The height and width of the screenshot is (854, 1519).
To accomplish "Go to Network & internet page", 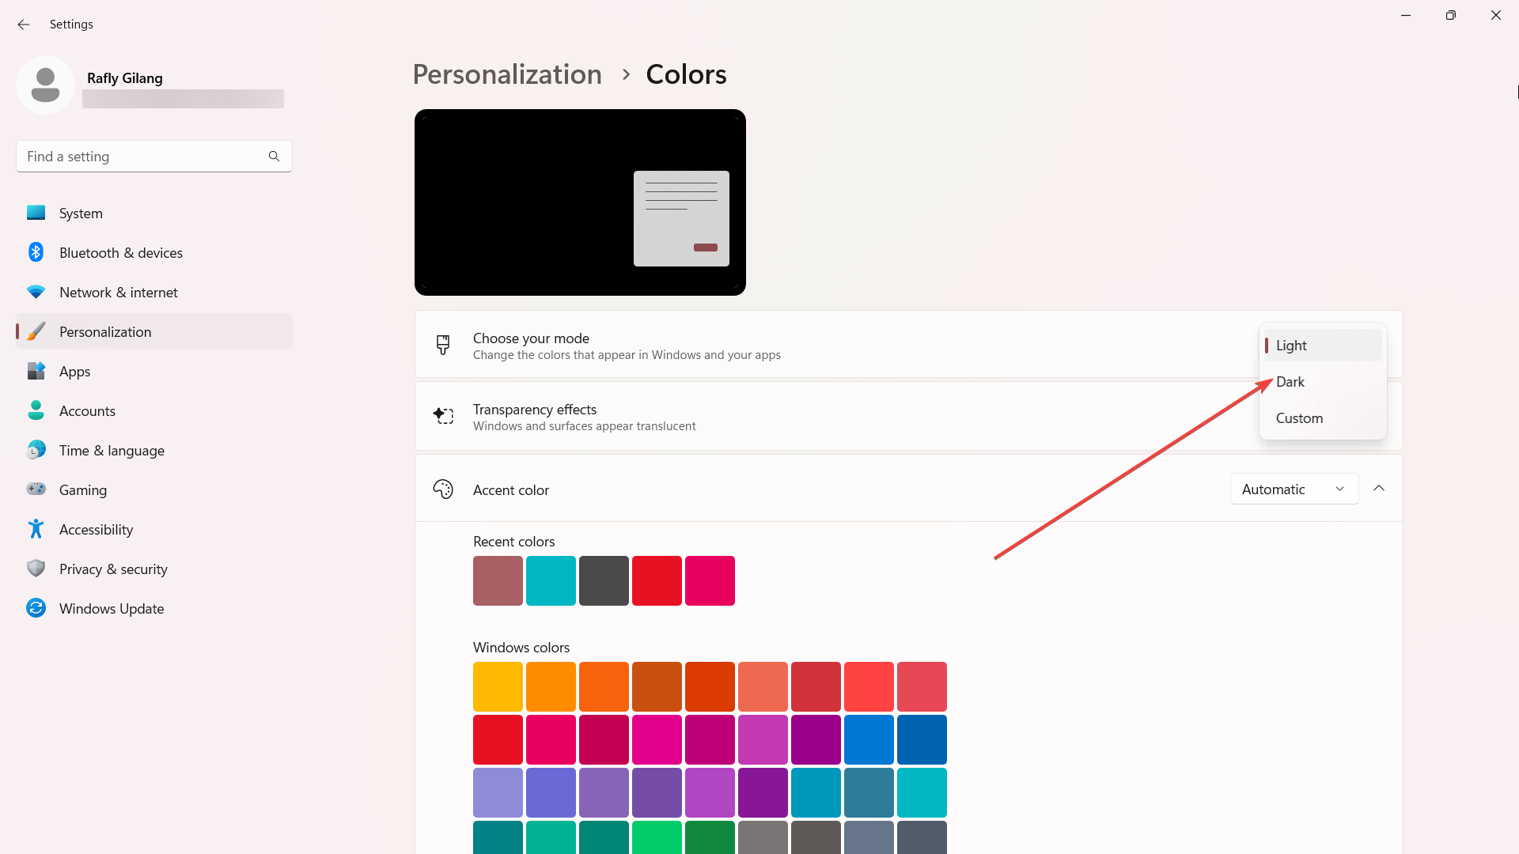I will click(154, 292).
